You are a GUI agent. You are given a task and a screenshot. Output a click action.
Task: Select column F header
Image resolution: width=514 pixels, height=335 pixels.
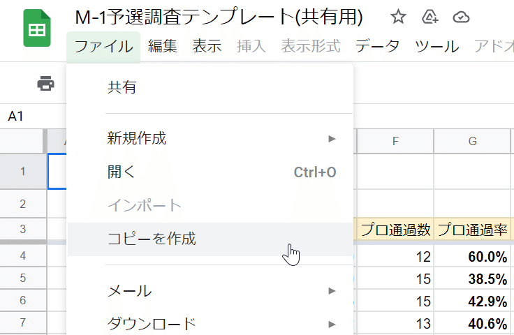[395, 141]
